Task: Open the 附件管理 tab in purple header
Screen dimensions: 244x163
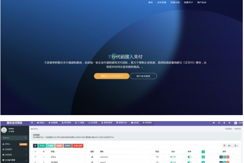Action: pyautogui.click(x=66, y=123)
